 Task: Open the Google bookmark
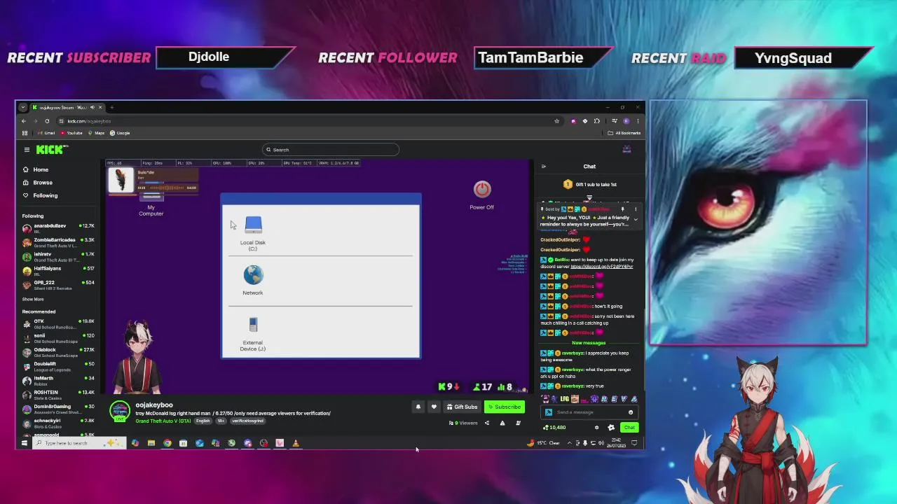(x=121, y=133)
